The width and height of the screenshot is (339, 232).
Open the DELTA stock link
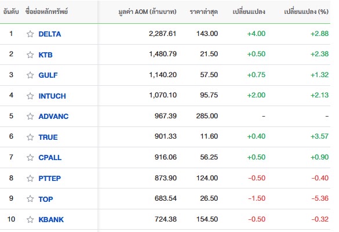click(50, 34)
